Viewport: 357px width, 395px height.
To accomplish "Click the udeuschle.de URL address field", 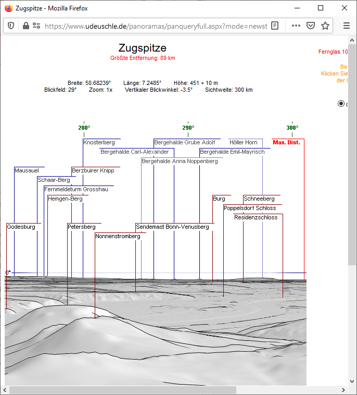I will coord(156,26).
